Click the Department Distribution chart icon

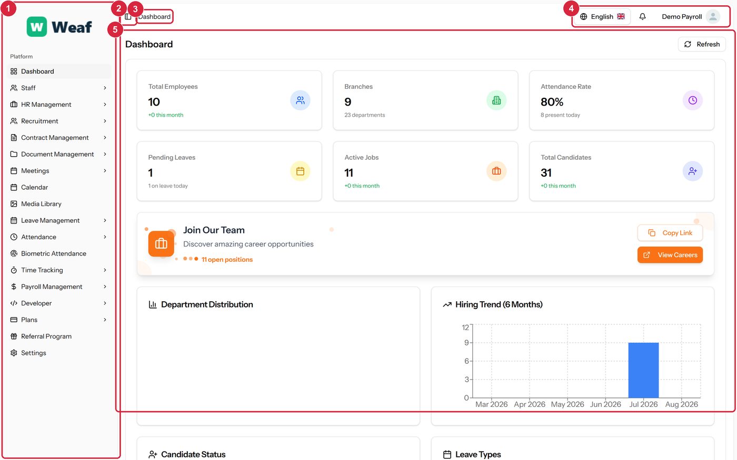click(153, 304)
